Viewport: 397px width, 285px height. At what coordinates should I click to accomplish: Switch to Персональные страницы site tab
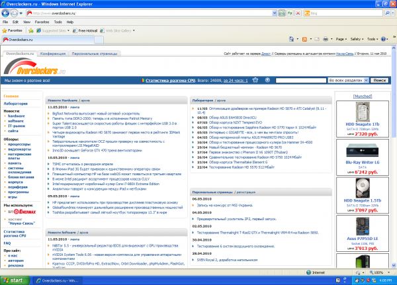click(x=95, y=54)
